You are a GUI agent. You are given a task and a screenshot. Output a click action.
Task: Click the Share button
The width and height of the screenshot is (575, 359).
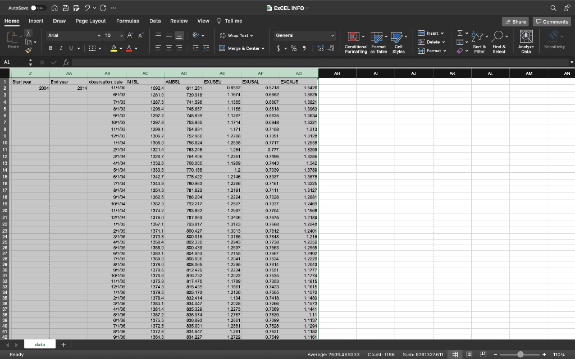click(x=515, y=21)
